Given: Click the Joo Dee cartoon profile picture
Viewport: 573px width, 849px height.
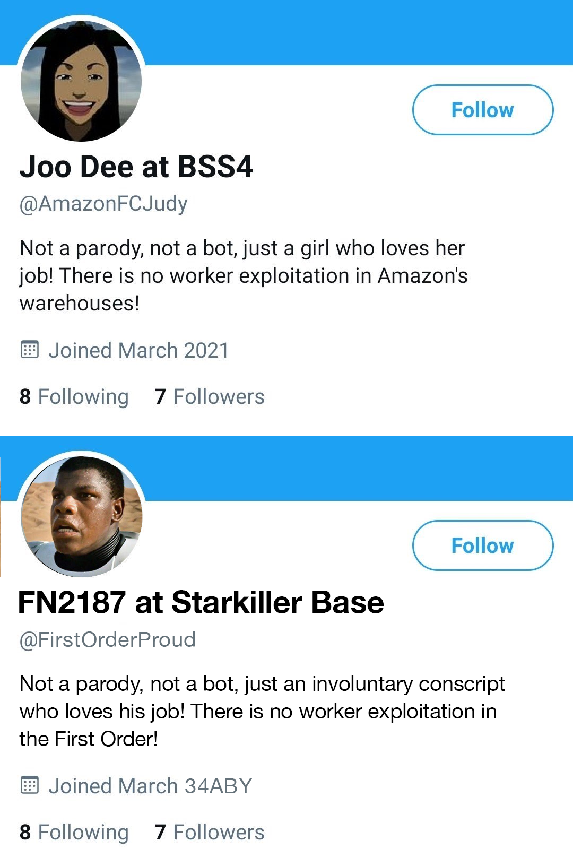Looking at the screenshot, I should (81, 81).
